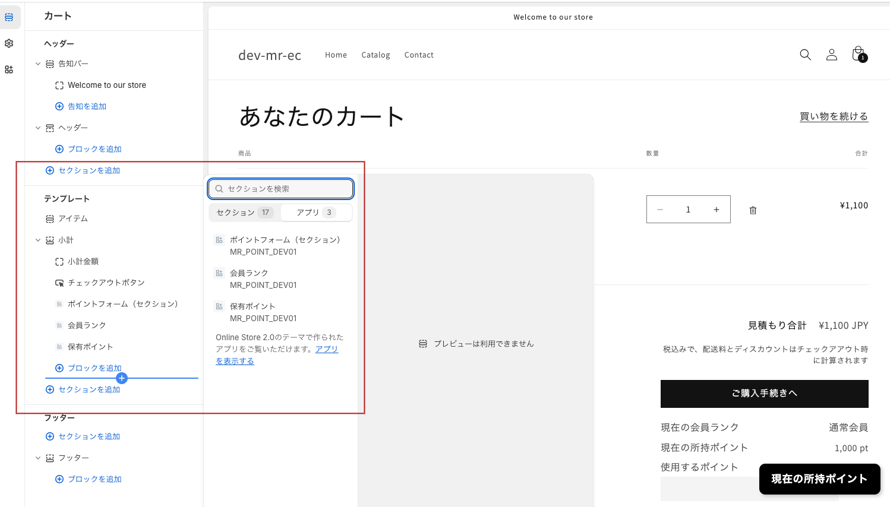Viewport: 890px width, 507px height.
Task: Click the 小計 section icon
Action: pyautogui.click(x=50, y=240)
